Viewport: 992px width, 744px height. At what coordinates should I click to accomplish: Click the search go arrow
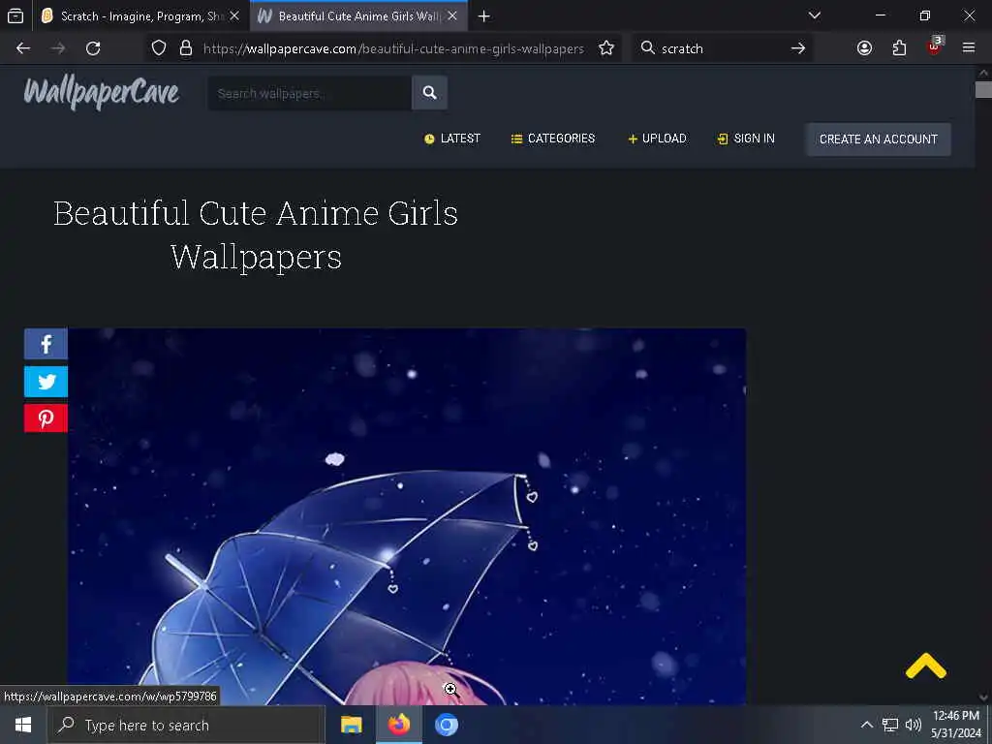click(x=798, y=48)
